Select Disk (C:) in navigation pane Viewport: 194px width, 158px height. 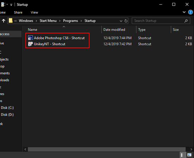pos(7,108)
